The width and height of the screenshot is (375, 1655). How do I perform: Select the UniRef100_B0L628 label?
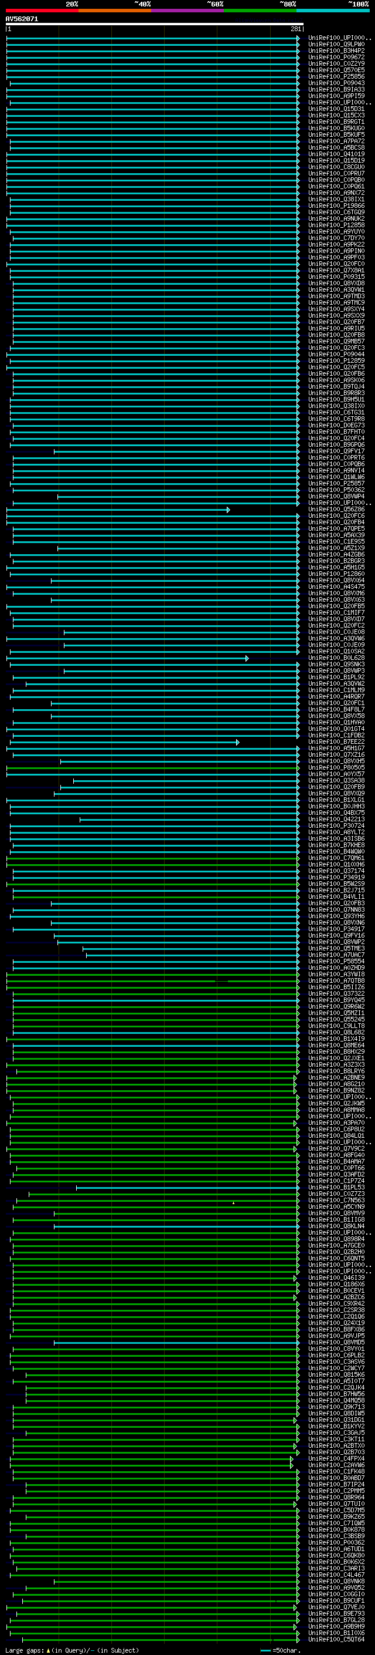pyautogui.click(x=336, y=658)
